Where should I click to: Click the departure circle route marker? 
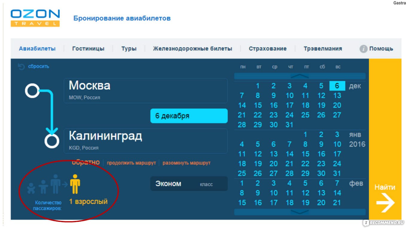(x=32, y=91)
